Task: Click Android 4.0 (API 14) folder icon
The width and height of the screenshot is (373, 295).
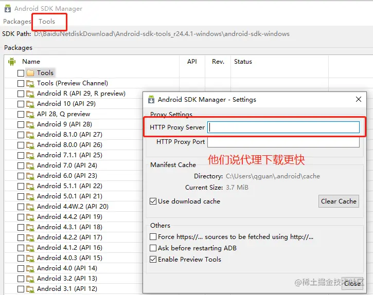Action: (30, 268)
